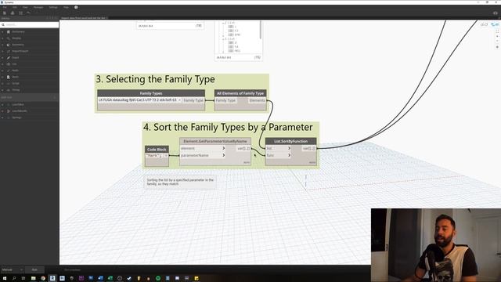The height and width of the screenshot is (282, 501).
Task: Click group title Sort the Family Types by a Parameter
Action: point(228,127)
